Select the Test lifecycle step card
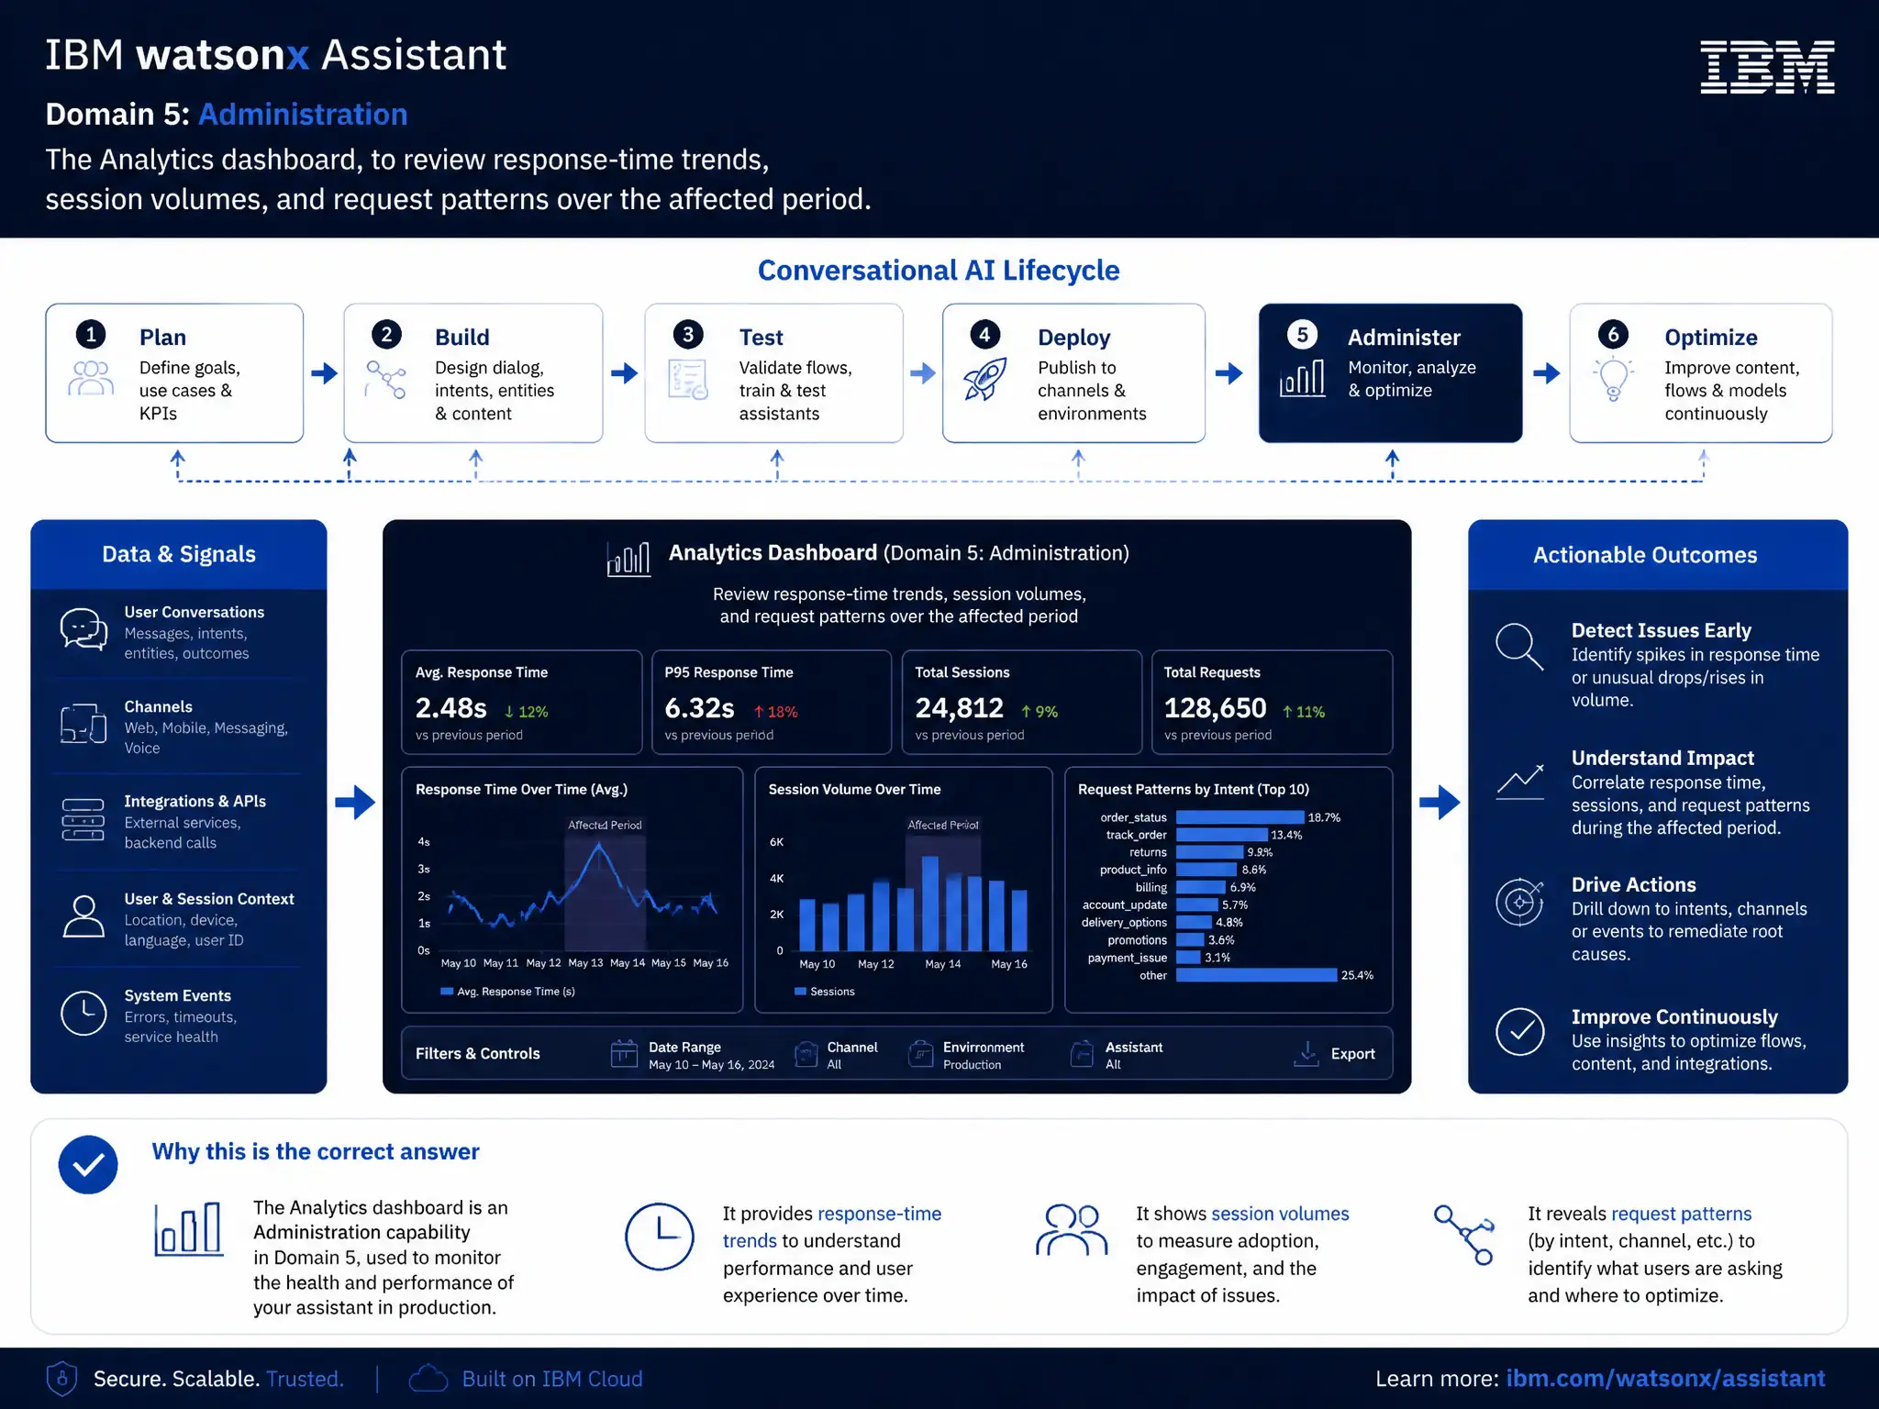 (773, 373)
